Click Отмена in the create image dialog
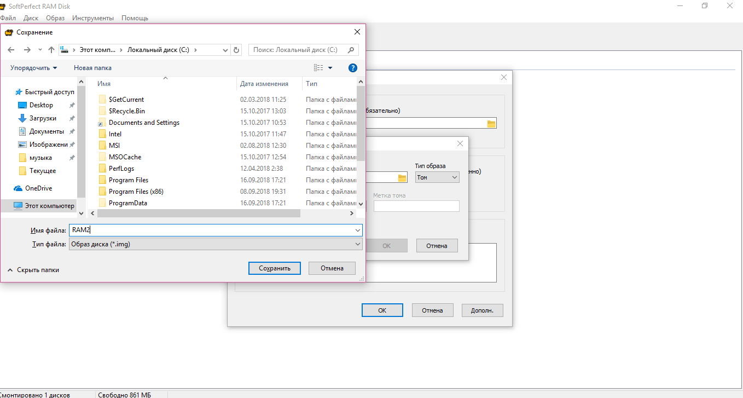 (x=437, y=246)
